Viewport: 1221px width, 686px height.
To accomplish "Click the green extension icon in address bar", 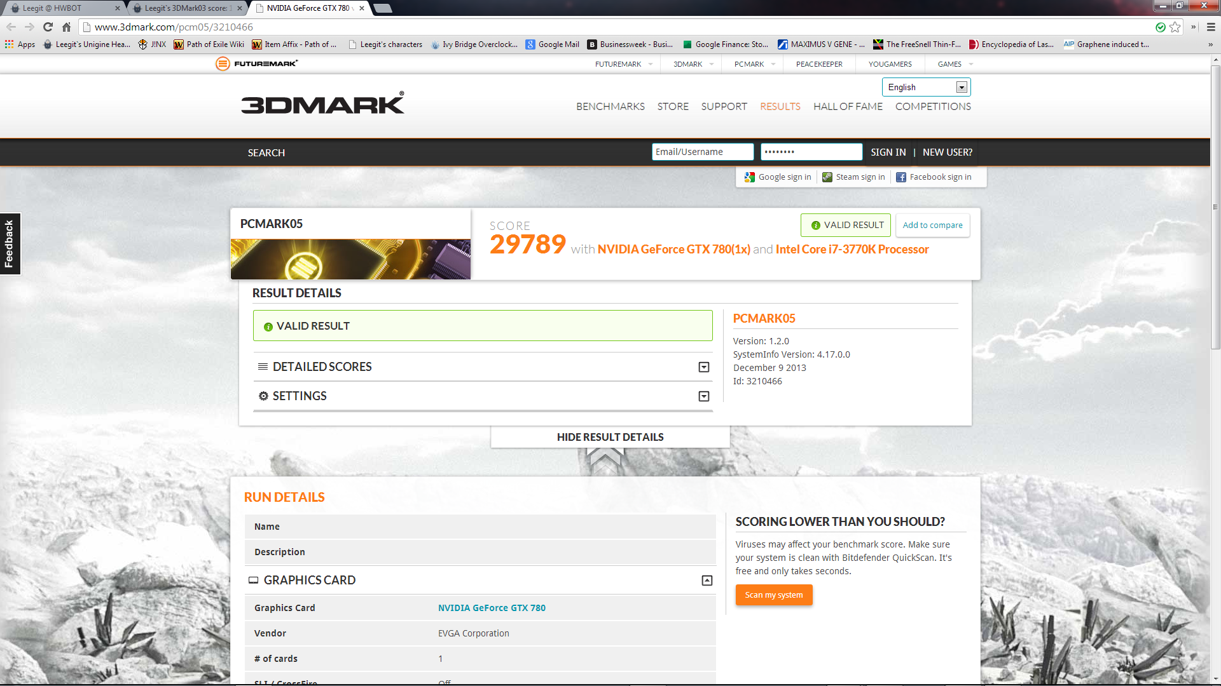I will click(1161, 27).
